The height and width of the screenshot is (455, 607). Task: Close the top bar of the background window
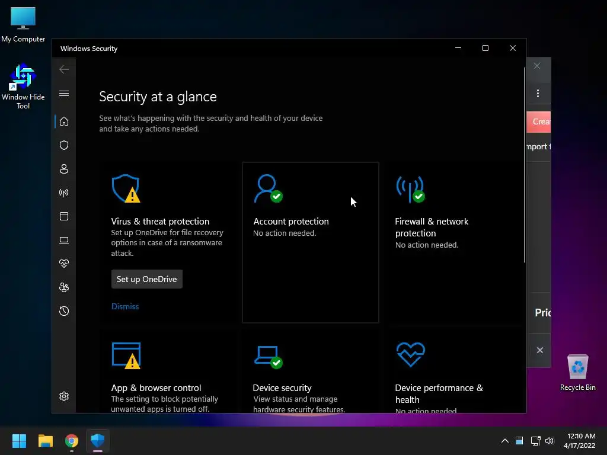(x=537, y=66)
